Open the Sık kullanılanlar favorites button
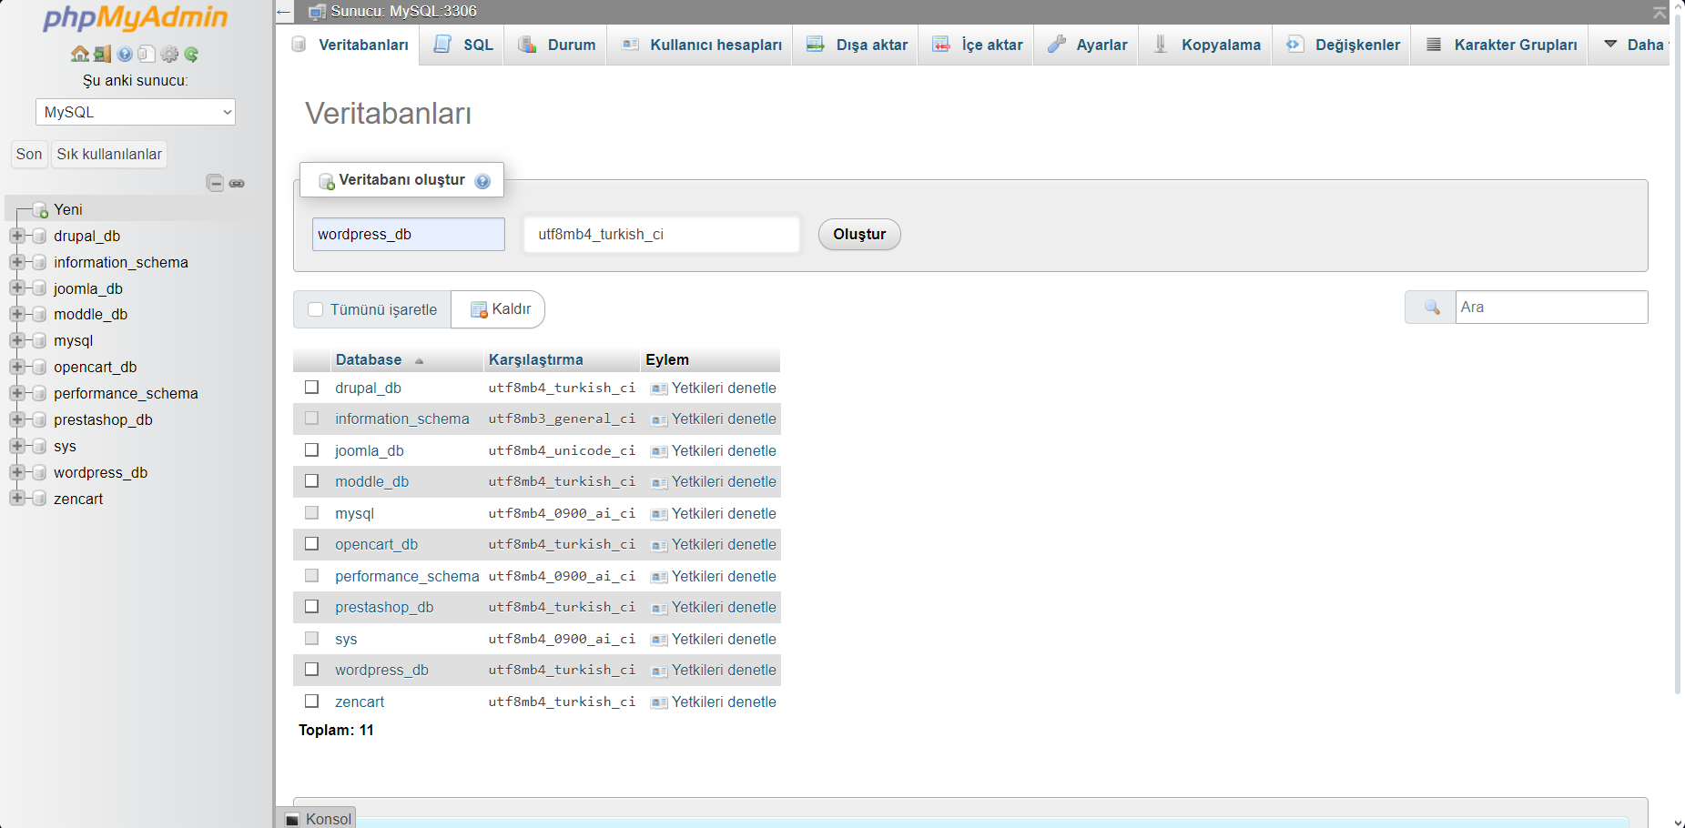1685x828 pixels. 109,155
